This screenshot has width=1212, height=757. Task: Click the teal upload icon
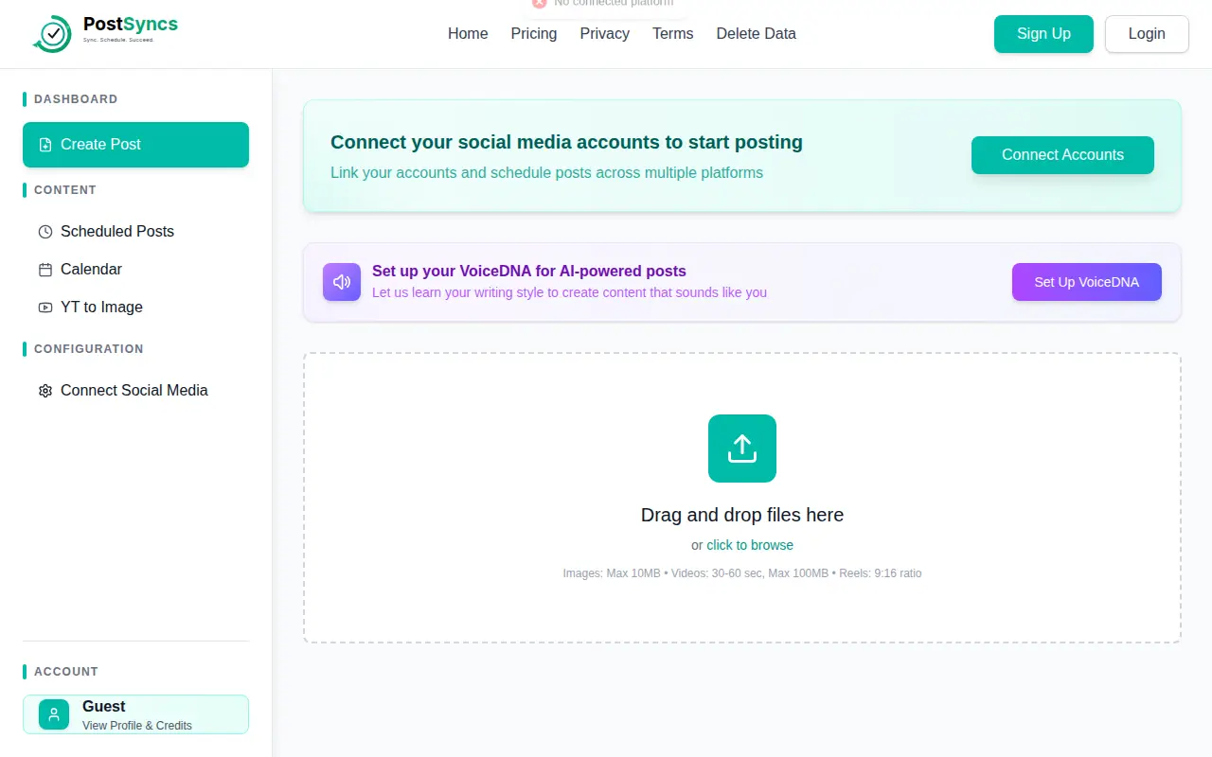(x=742, y=449)
